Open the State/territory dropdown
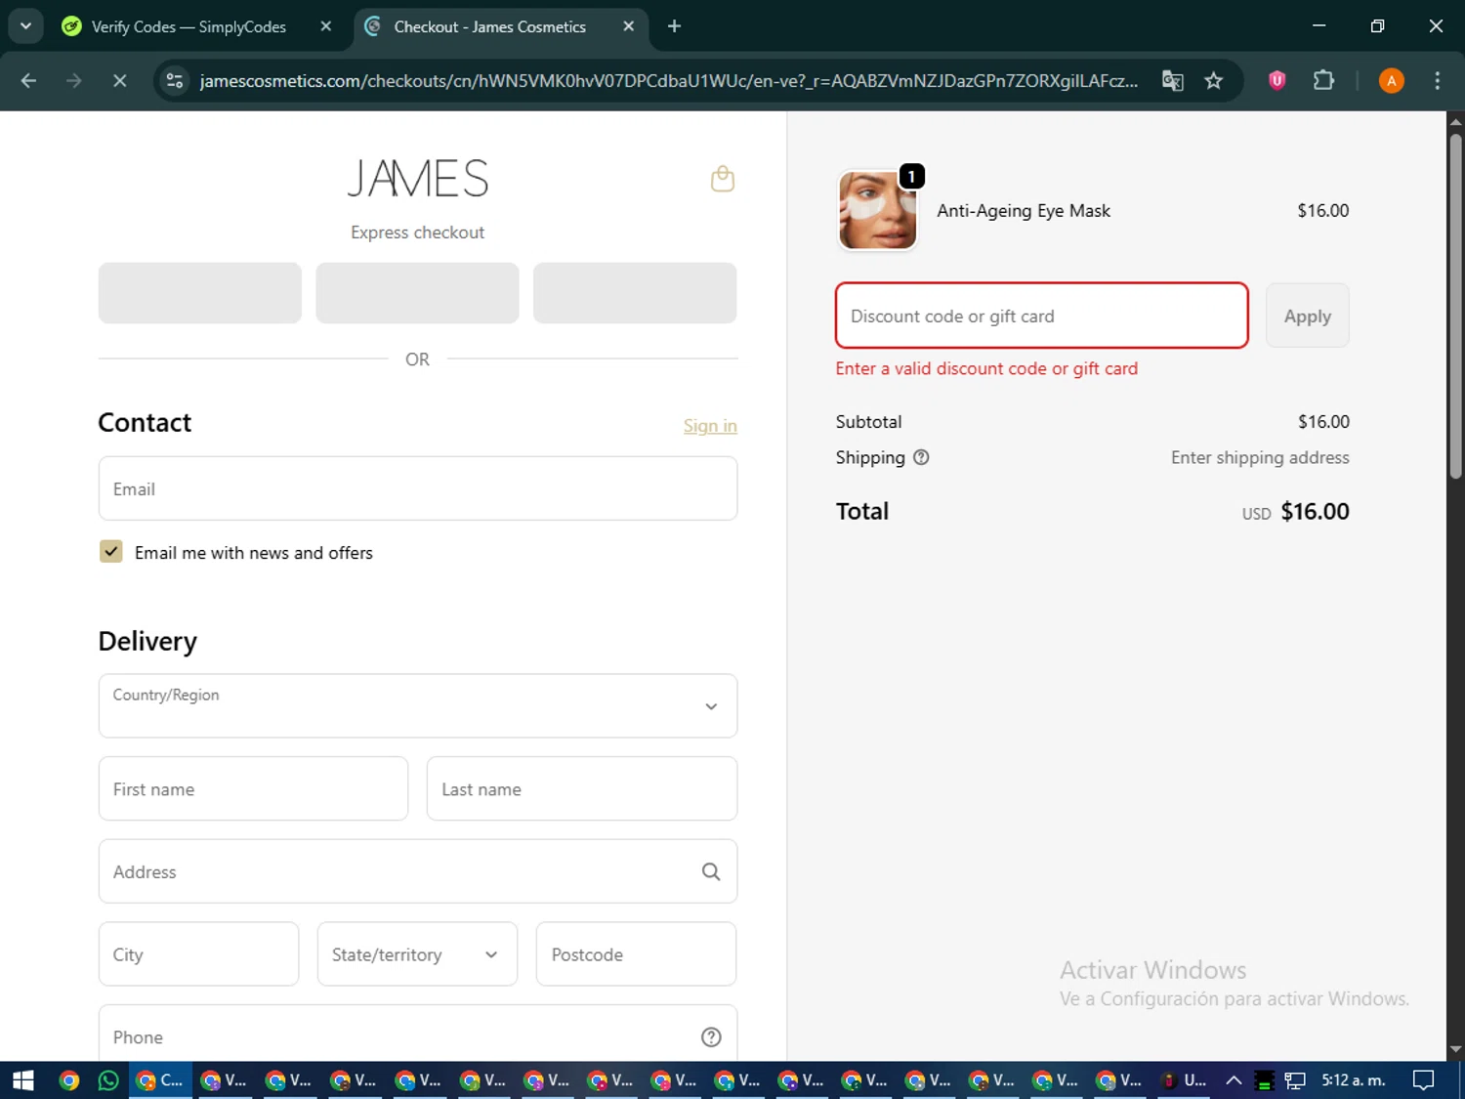 (x=417, y=954)
